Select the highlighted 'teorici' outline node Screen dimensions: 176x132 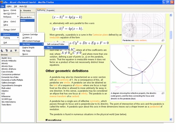coord(27,20)
